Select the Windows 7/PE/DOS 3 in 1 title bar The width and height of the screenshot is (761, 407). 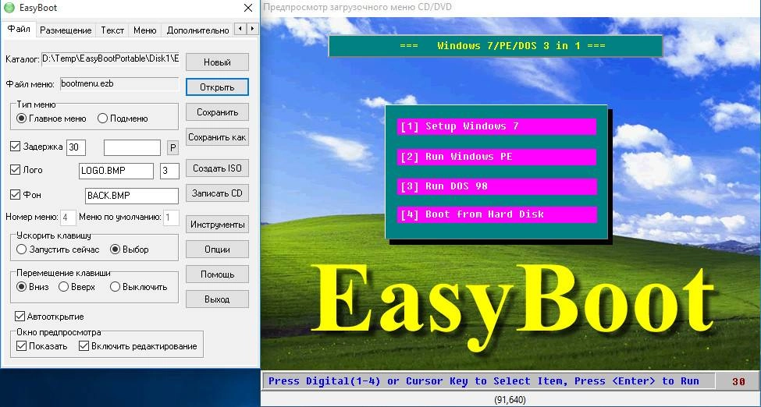point(496,46)
